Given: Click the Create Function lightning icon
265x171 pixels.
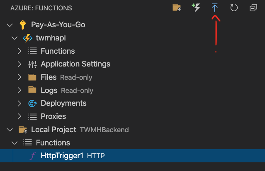Looking at the screenshot, I should point(196,7).
